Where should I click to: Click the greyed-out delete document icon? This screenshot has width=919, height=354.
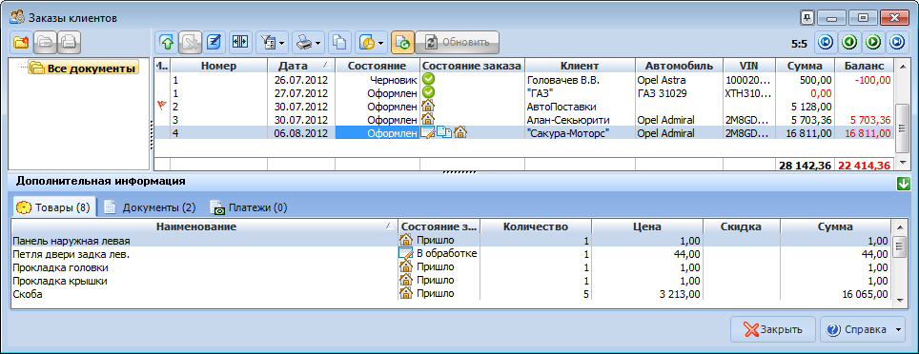(x=191, y=42)
